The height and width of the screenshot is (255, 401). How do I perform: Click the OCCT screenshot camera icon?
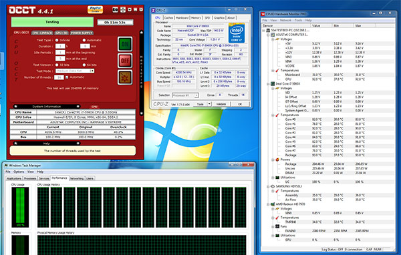115,10
